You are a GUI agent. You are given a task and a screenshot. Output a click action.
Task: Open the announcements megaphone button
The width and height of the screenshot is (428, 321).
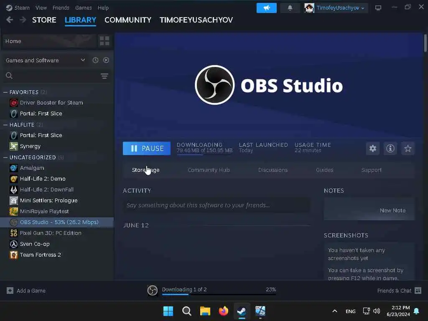click(266, 8)
